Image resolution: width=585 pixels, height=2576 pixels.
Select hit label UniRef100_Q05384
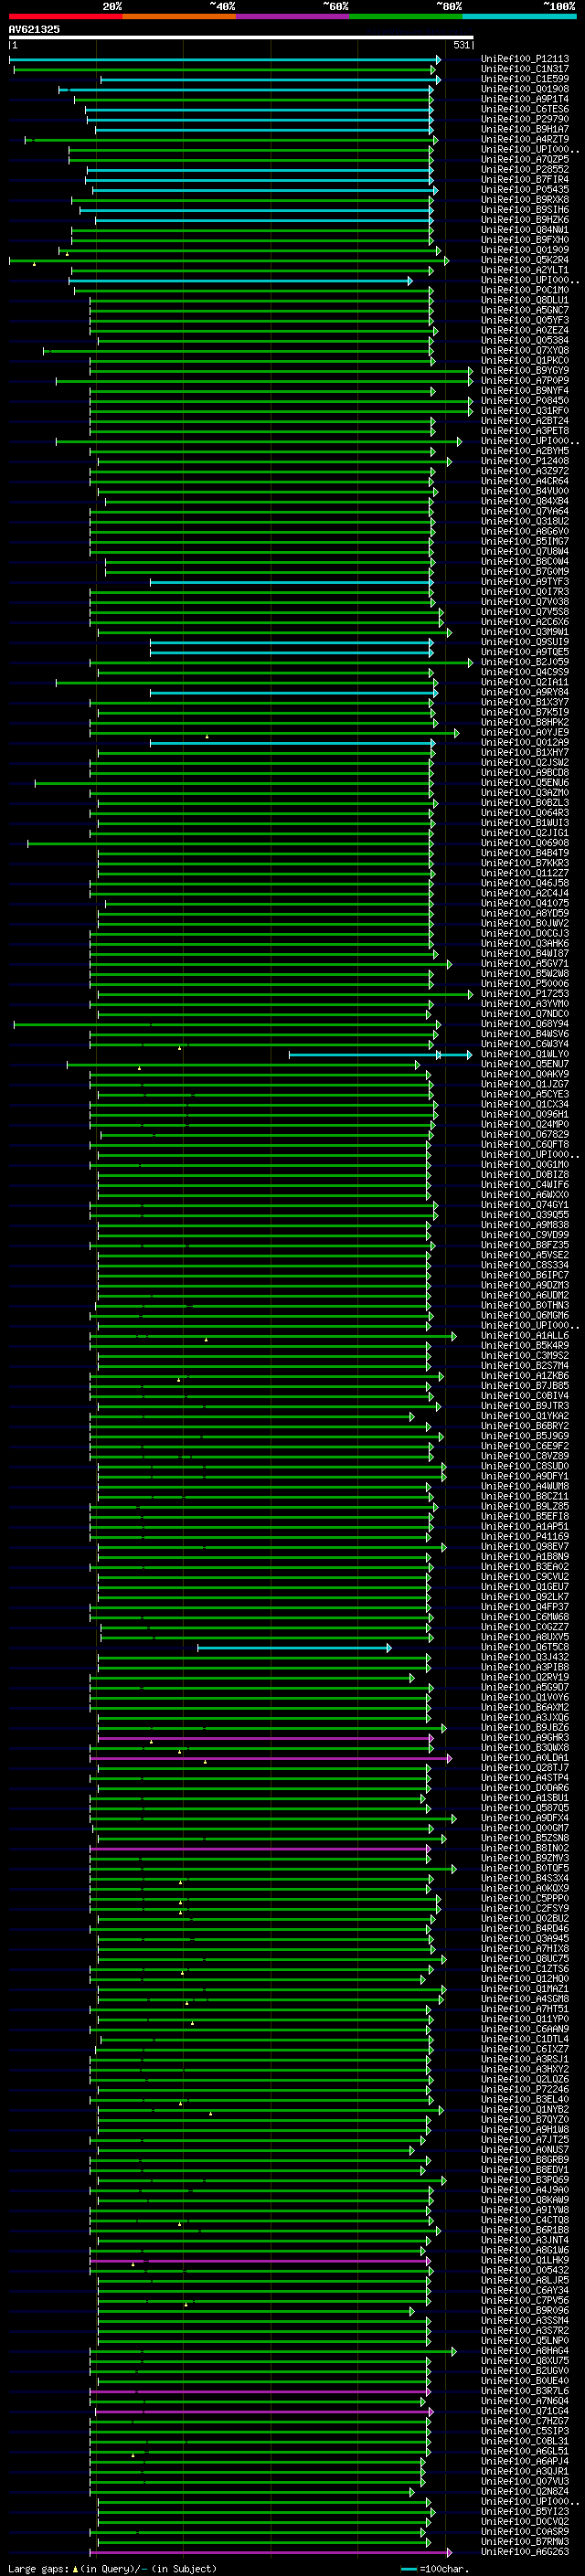(x=525, y=341)
